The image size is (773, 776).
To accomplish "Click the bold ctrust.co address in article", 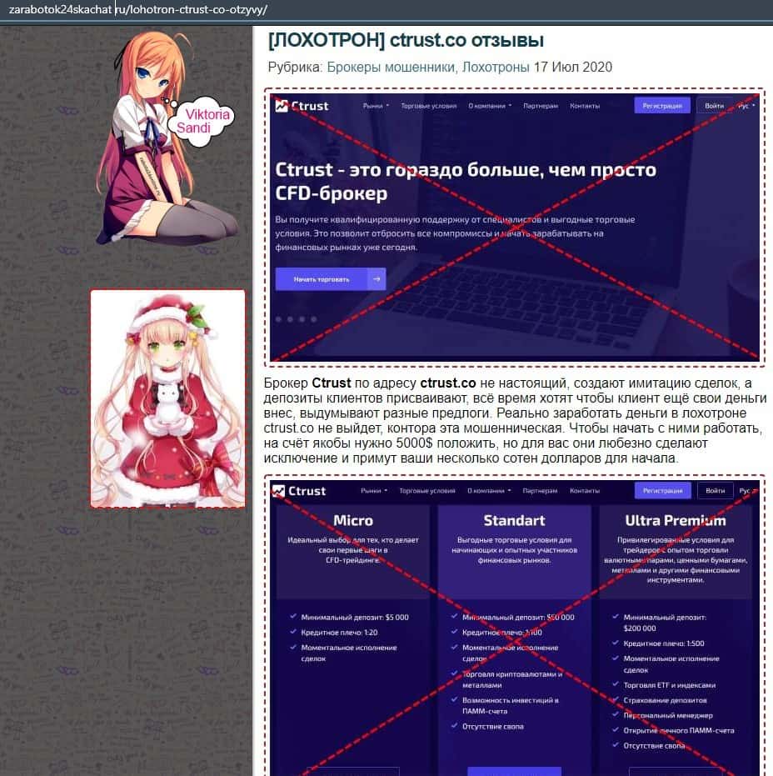I will coord(448,383).
